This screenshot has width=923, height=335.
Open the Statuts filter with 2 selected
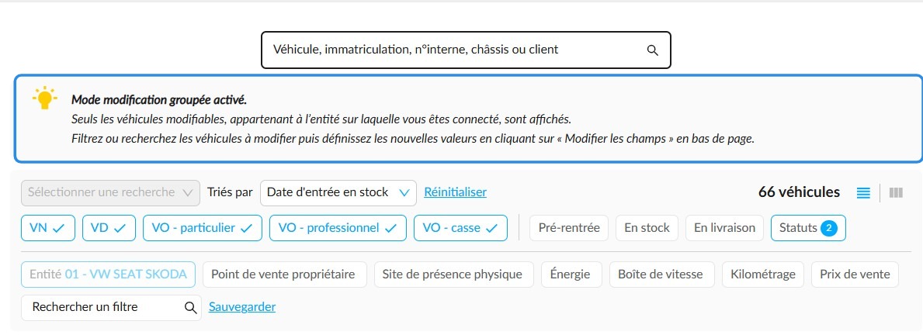(808, 228)
